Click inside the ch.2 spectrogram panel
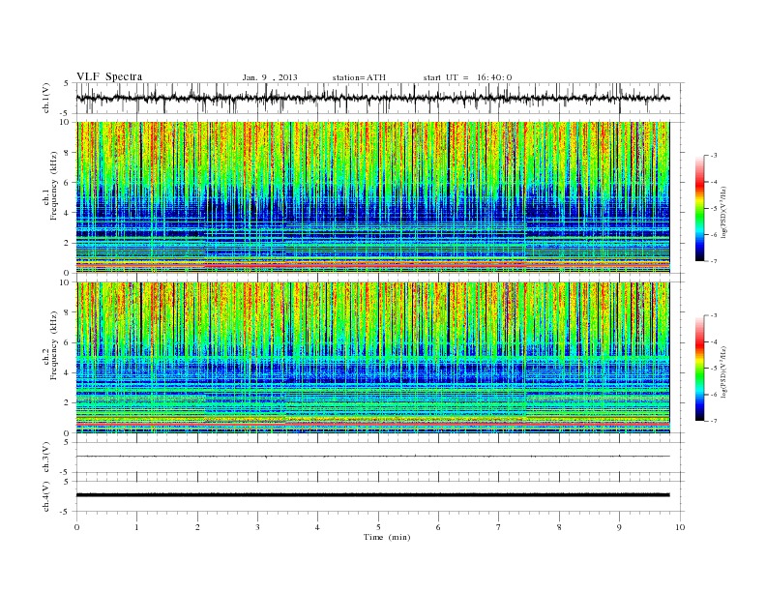The width and height of the screenshot is (766, 592). (x=372, y=358)
